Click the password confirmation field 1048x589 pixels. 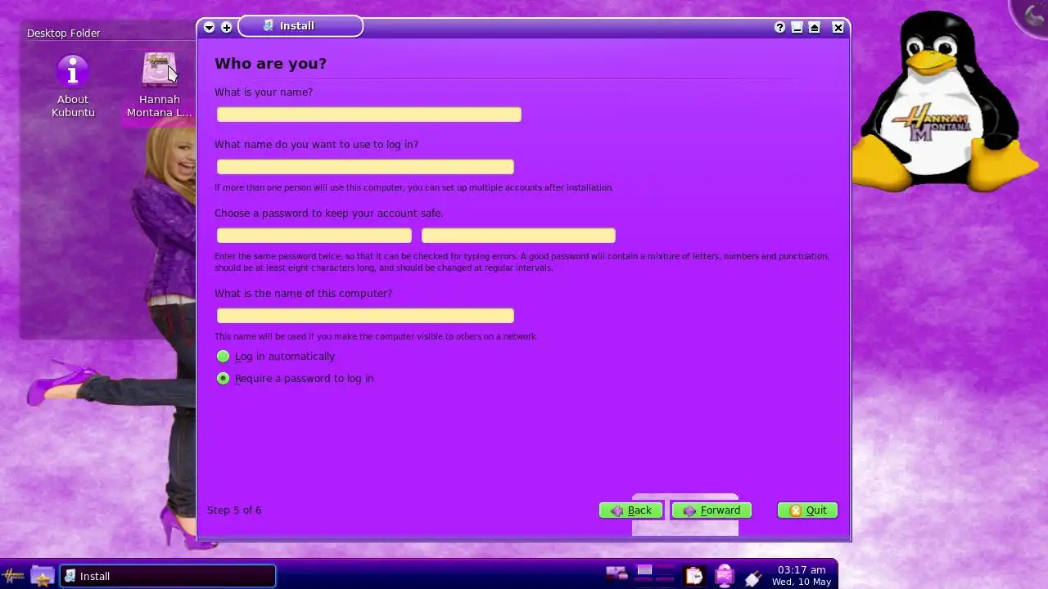point(518,236)
